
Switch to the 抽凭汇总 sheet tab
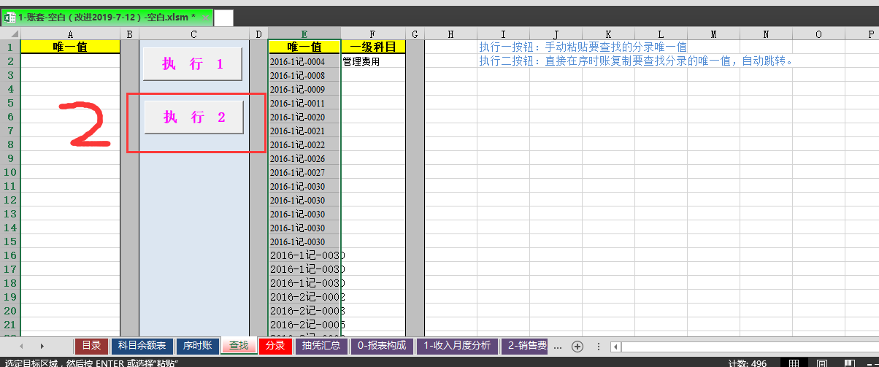321,346
